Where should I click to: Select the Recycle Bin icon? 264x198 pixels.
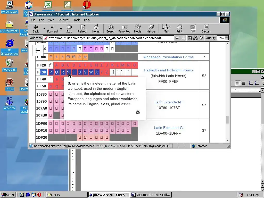click(x=10, y=65)
